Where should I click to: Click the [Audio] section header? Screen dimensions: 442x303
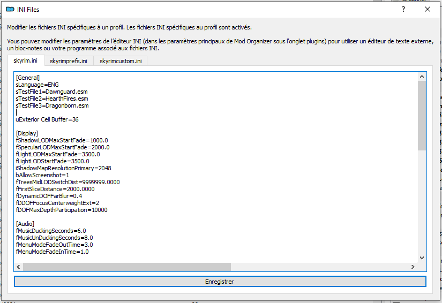(25, 224)
